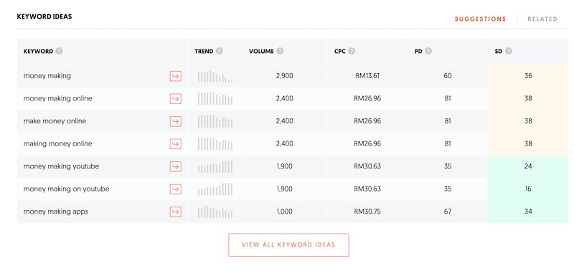The image size is (574, 271).
Task: Switch to the Related tab
Action: click(542, 19)
